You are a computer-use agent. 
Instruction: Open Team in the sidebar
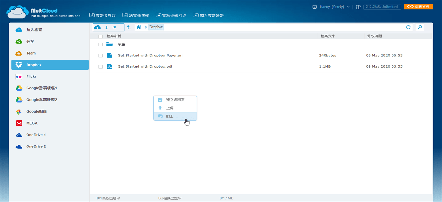point(50,53)
